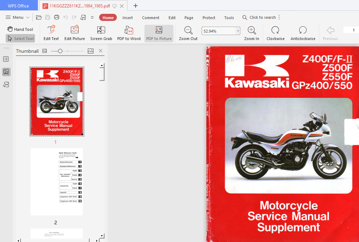
Task: Activate the Hand Tool
Action: click(x=20, y=29)
